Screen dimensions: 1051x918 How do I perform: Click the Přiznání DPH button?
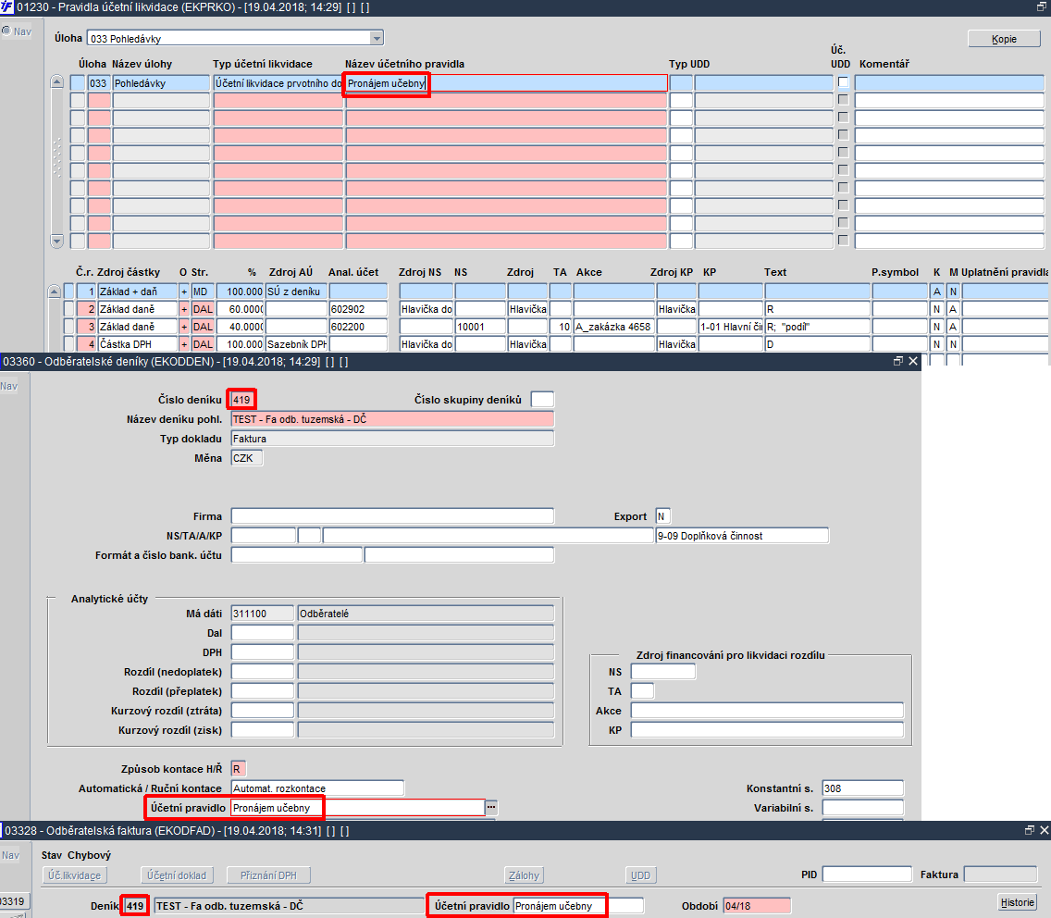pyautogui.click(x=269, y=875)
